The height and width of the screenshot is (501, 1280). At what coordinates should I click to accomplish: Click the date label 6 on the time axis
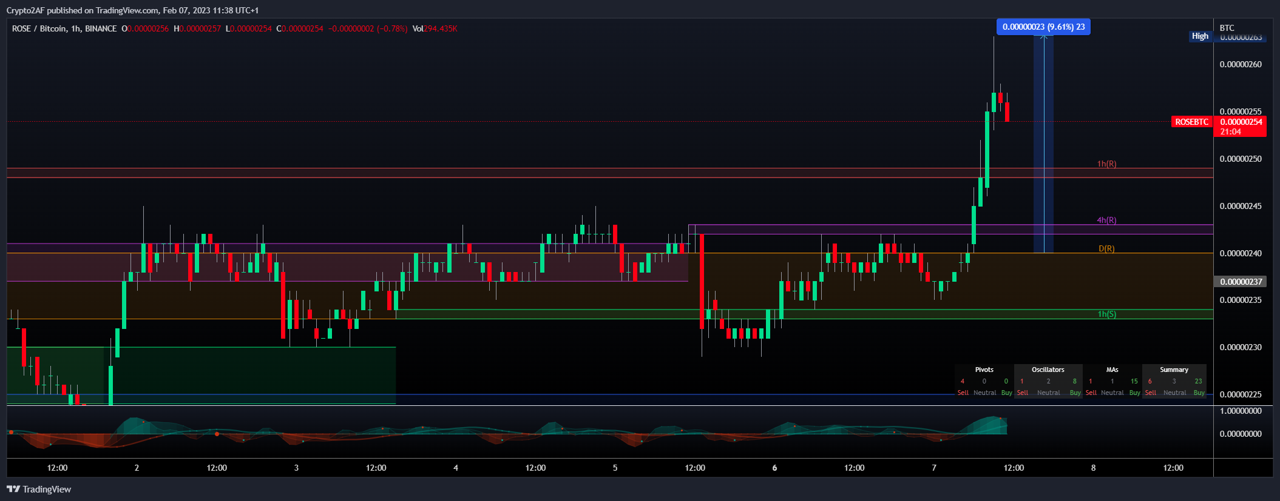(774, 468)
